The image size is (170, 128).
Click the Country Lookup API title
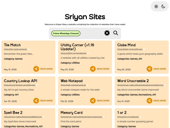[20, 81]
